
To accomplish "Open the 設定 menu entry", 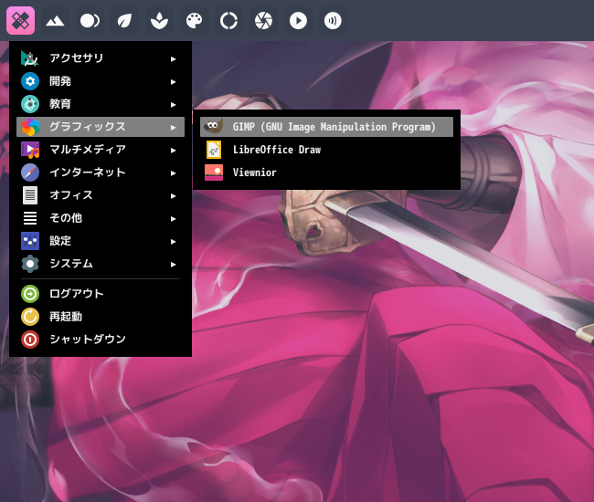I will [x=101, y=241].
